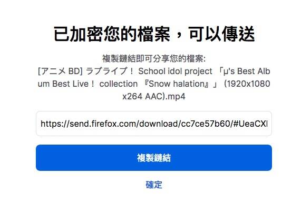The height and width of the screenshot is (224, 301).
Task: Click the School idol project text
Action: click(175, 71)
